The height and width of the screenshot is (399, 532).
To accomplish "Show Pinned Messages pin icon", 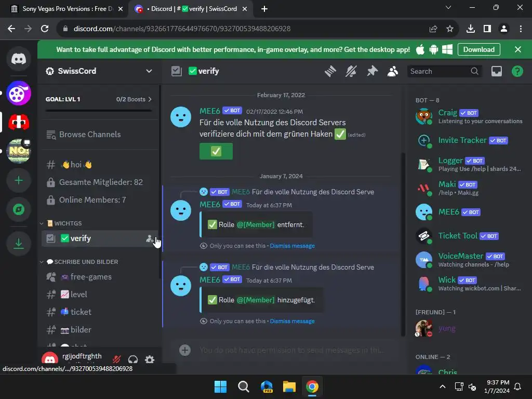I will (x=372, y=71).
